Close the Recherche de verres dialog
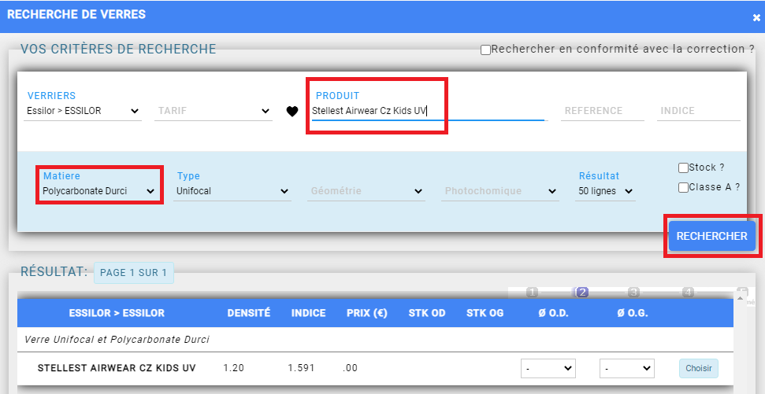 tap(756, 18)
